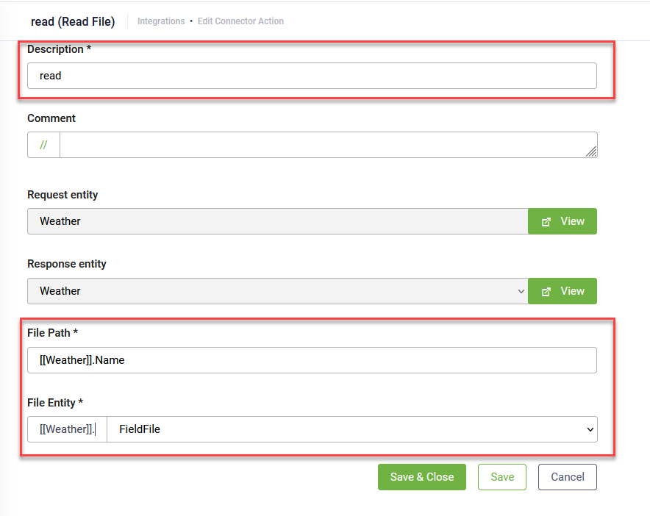Cancel editing the connector action
Viewport: 650px width, 516px height.
point(568,477)
